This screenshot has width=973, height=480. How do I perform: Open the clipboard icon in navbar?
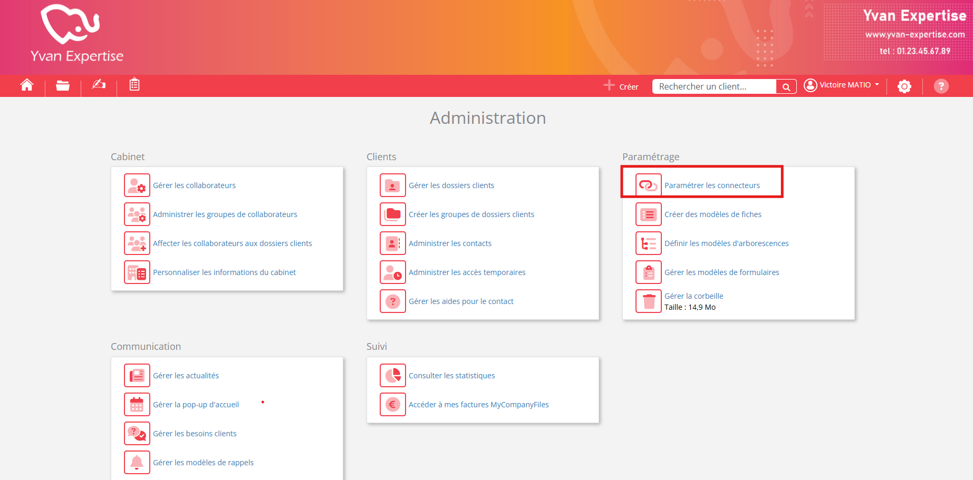(x=134, y=84)
